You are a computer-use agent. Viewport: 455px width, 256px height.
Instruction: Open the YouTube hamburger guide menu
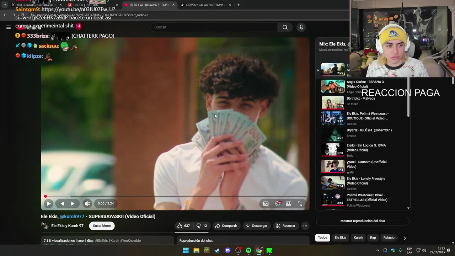[9, 27]
